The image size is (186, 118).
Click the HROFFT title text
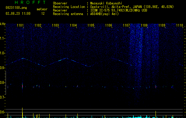[30, 2]
